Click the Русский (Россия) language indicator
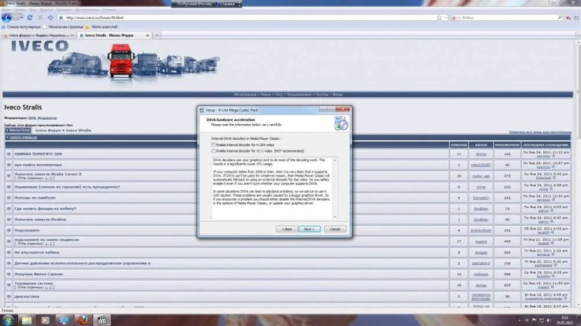Viewport: 581px width, 326px height. pos(195,4)
